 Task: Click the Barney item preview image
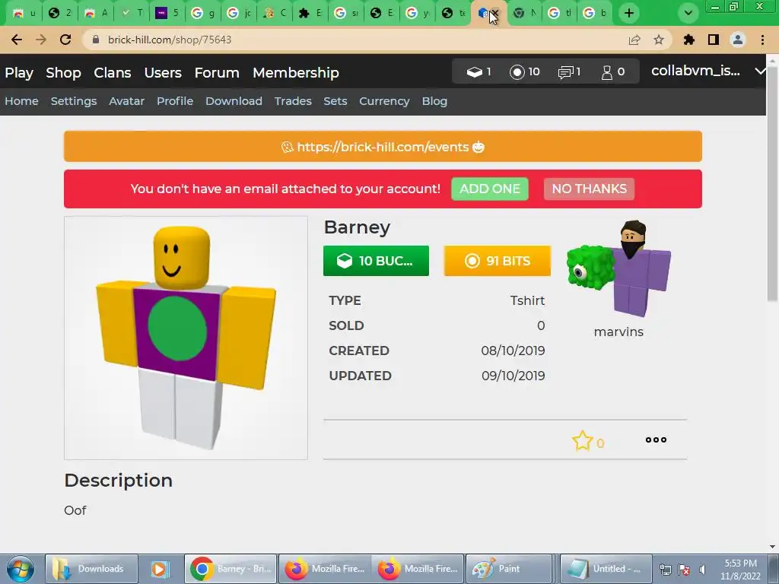(x=186, y=338)
